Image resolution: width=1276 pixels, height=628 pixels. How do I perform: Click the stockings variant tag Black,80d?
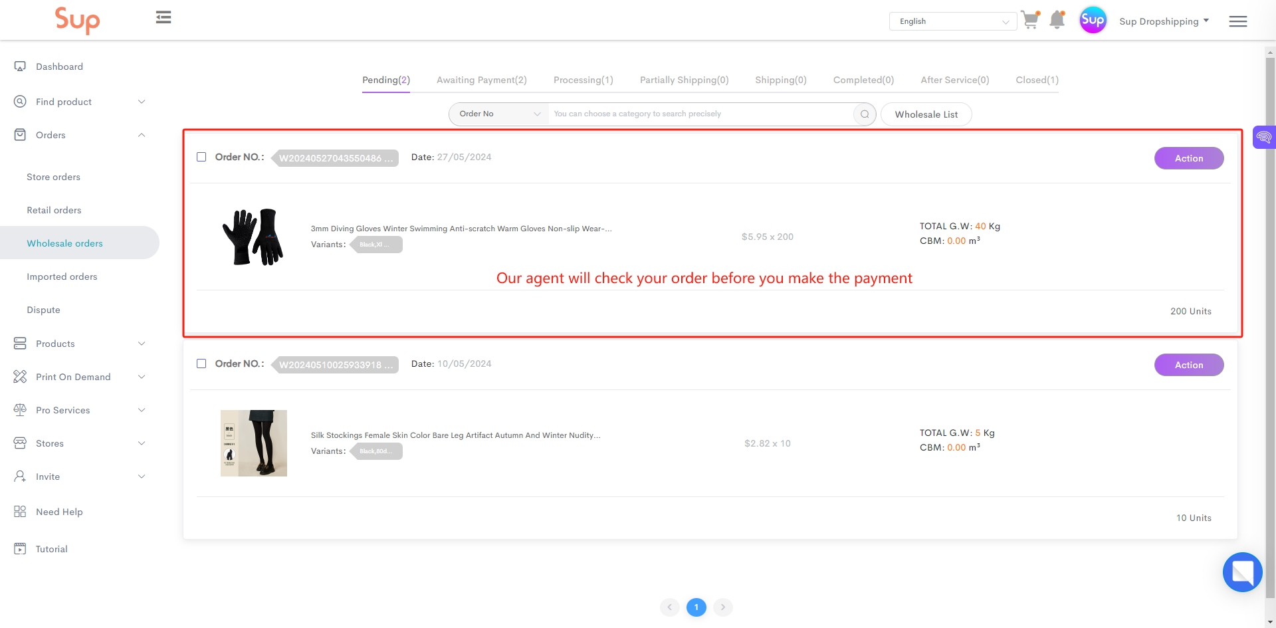pos(375,451)
